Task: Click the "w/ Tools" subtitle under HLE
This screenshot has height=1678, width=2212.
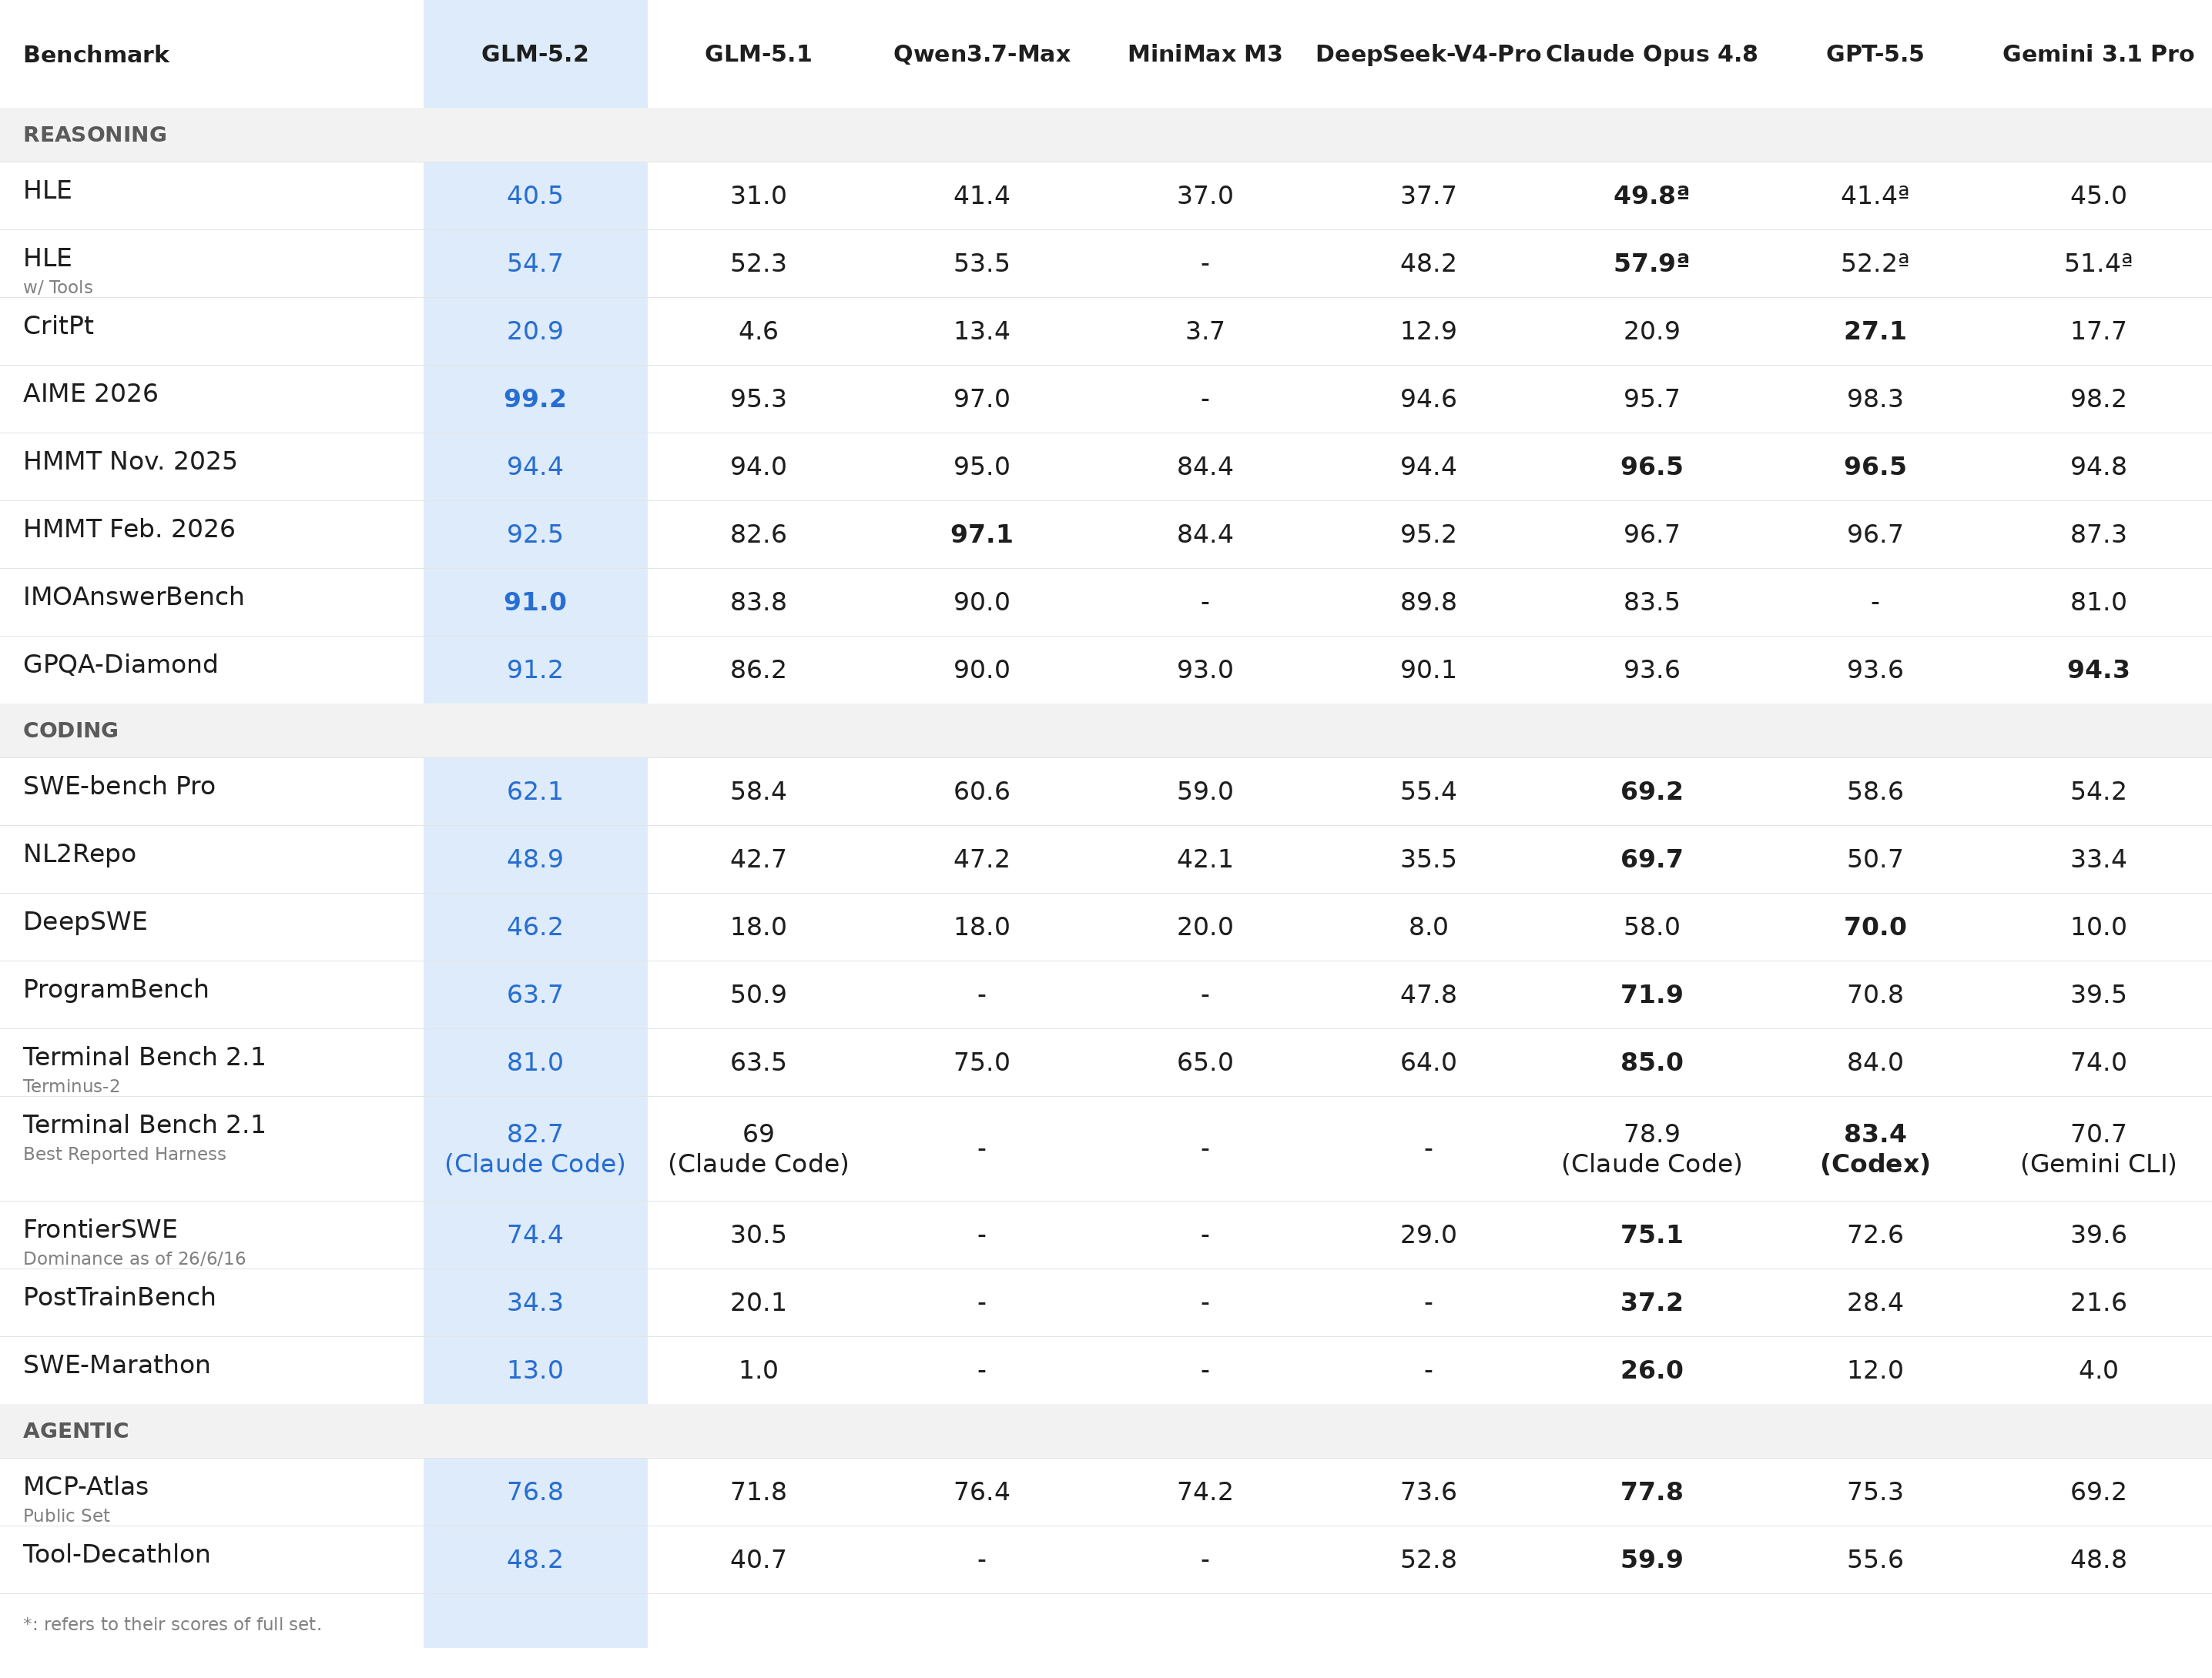Action: (58, 288)
